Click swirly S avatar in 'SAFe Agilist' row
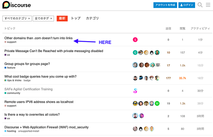Viewport: 213px width, 137px height. [135, 91]
